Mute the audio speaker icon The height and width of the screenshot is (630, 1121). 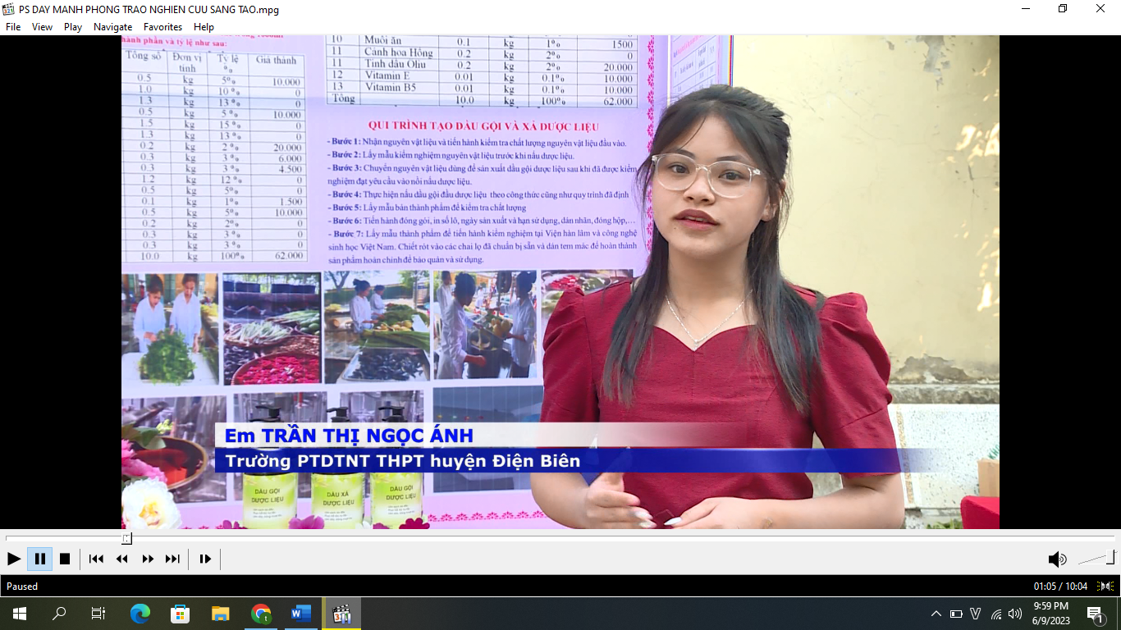coord(1057,559)
